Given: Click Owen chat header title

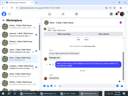Looking at the screenshot, I should point(61,23).
